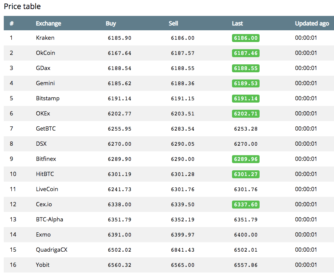
Task: Select the Yobit exchange name
Action: (x=43, y=265)
